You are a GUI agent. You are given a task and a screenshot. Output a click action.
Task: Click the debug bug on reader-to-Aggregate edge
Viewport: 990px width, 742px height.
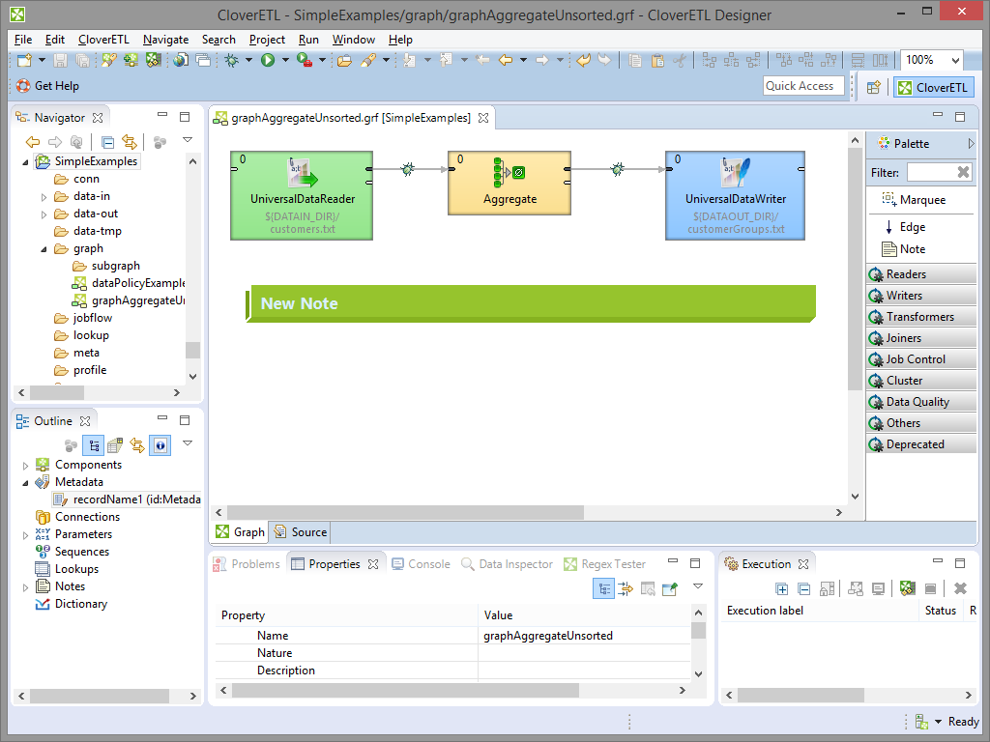pos(408,168)
